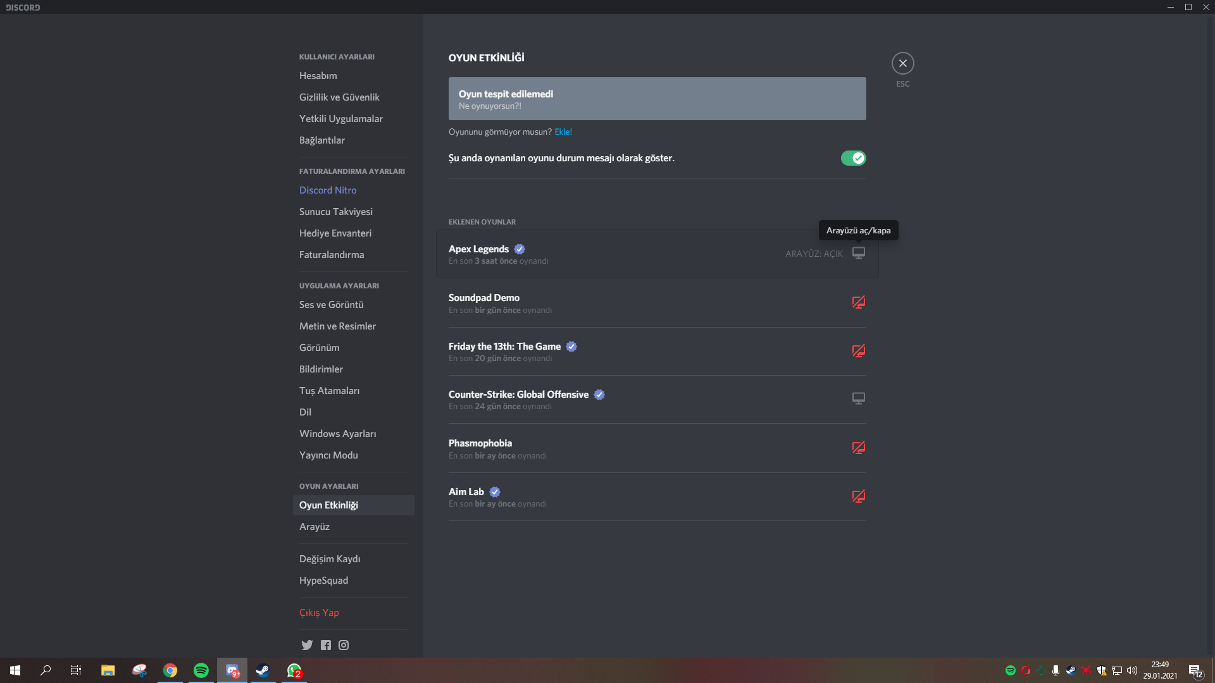Select Discord Nitro in sidebar

353,190
